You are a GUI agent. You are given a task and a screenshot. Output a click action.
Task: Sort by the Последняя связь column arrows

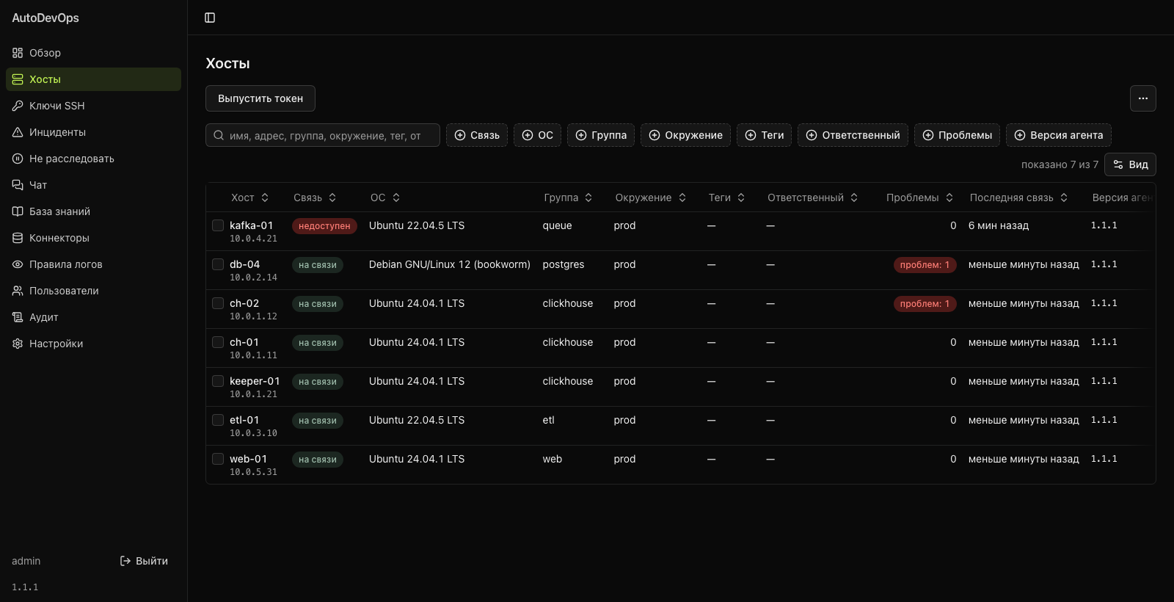pyautogui.click(x=1064, y=197)
